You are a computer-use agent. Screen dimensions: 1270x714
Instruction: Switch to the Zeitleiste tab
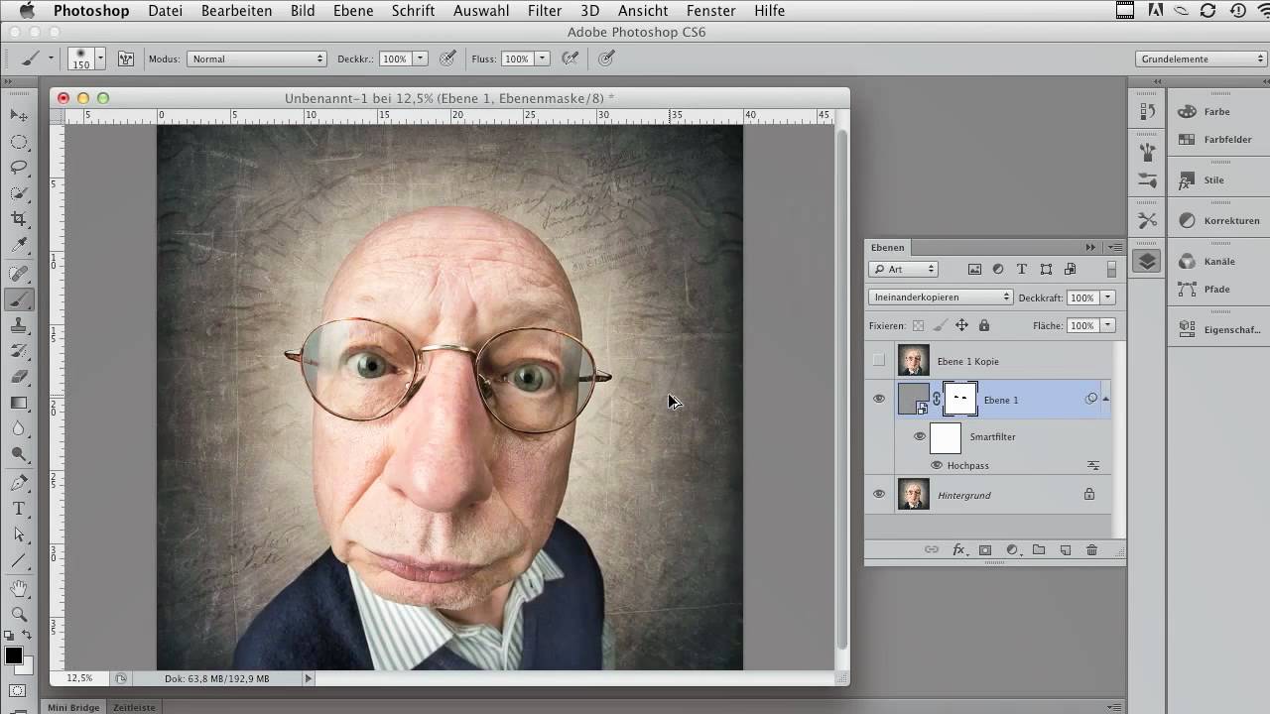point(134,707)
